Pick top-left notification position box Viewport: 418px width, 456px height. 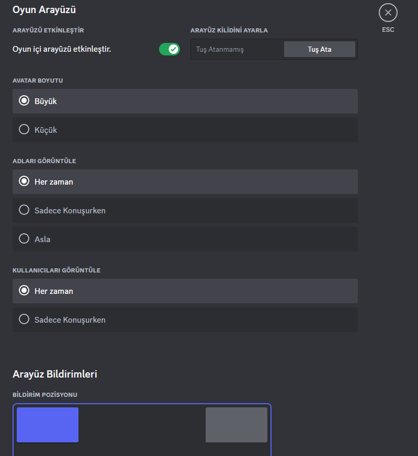(x=48, y=425)
